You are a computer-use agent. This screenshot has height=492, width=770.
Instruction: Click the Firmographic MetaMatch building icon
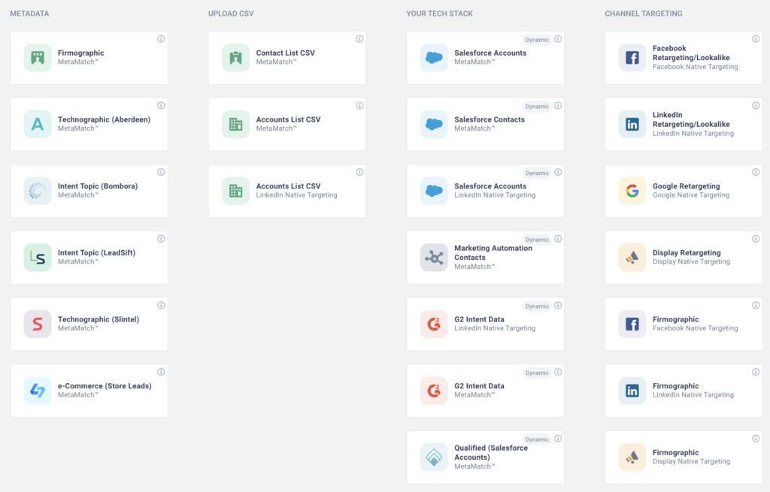tap(38, 57)
